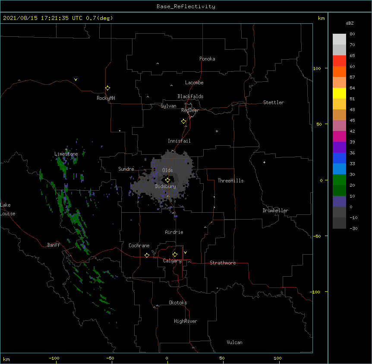The width and height of the screenshot is (372, 364).
Task: Click the HighRiver label
Action: (x=186, y=321)
